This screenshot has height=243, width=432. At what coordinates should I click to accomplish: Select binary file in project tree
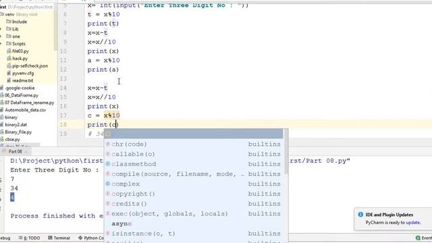(11, 117)
